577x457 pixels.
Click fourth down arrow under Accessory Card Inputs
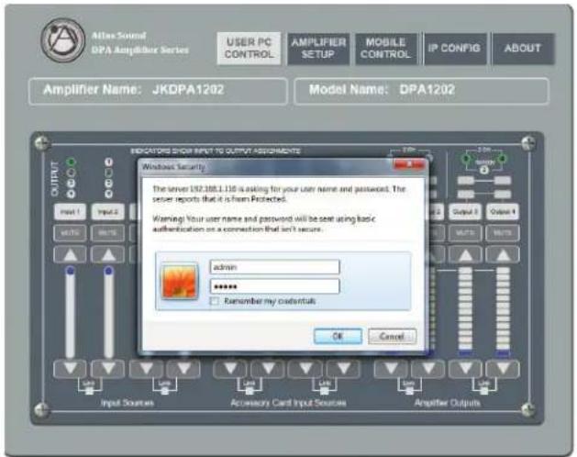344,369
